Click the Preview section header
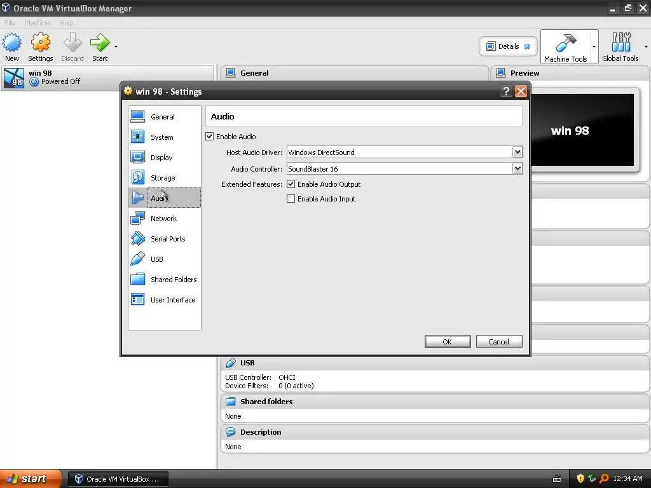The height and width of the screenshot is (488, 651). point(570,73)
